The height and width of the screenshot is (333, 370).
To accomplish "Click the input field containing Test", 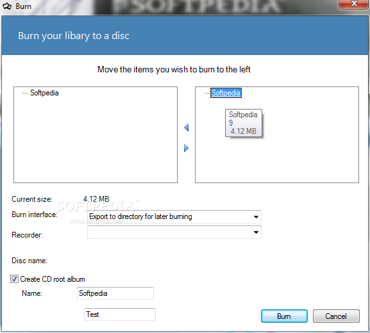I will [x=120, y=314].
